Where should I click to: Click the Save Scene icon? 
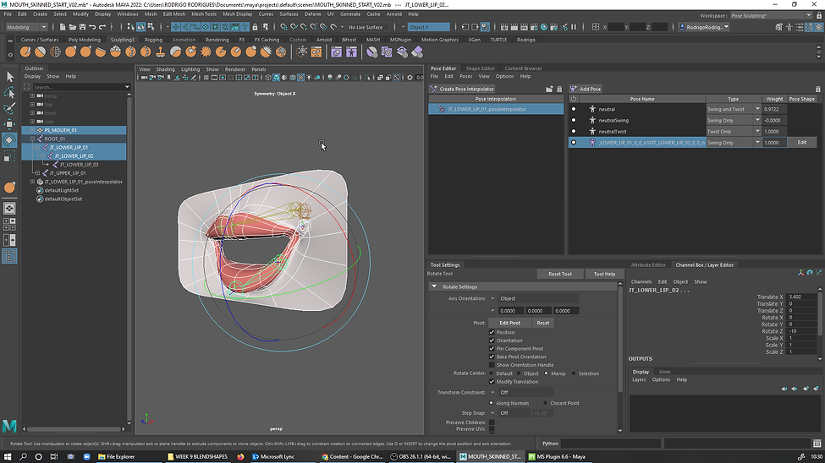click(x=82, y=27)
